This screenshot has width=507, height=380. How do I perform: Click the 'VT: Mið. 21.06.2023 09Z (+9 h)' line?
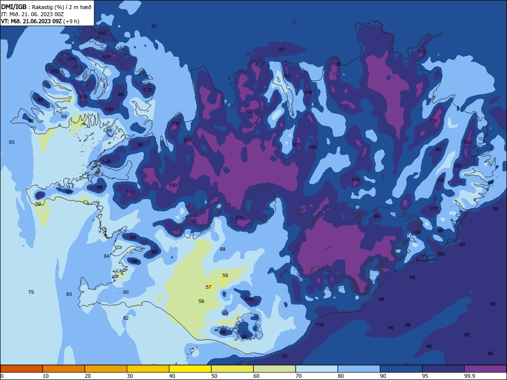40,21
